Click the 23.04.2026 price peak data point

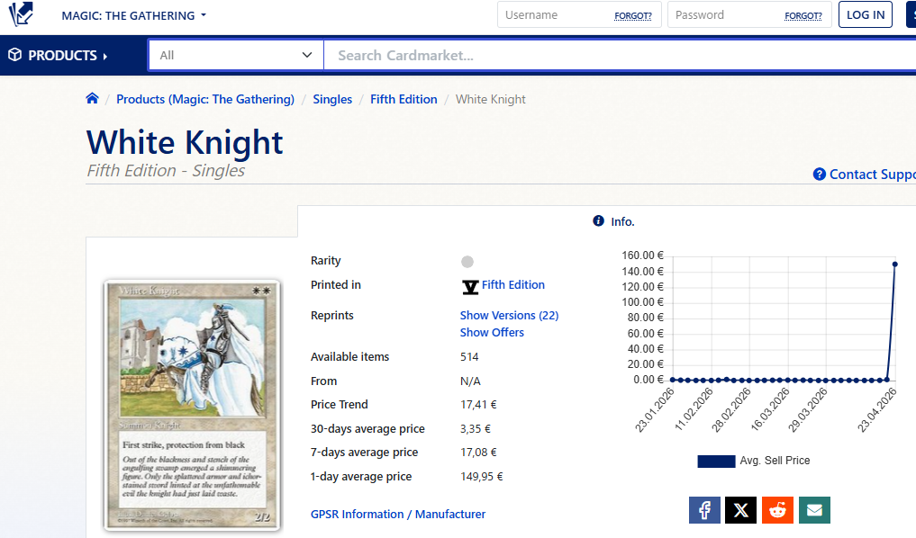(x=895, y=265)
